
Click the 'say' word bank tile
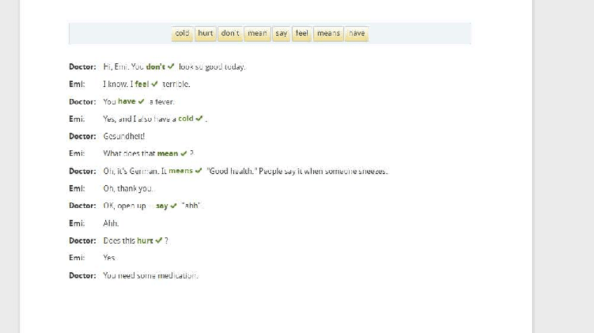point(282,33)
